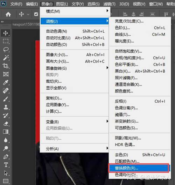Pick the Magic Wand tool

(6, 58)
